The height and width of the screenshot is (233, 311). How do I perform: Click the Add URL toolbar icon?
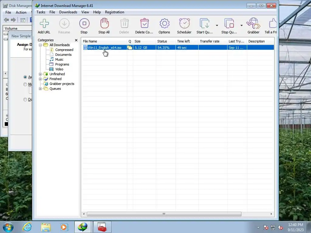pos(44,24)
